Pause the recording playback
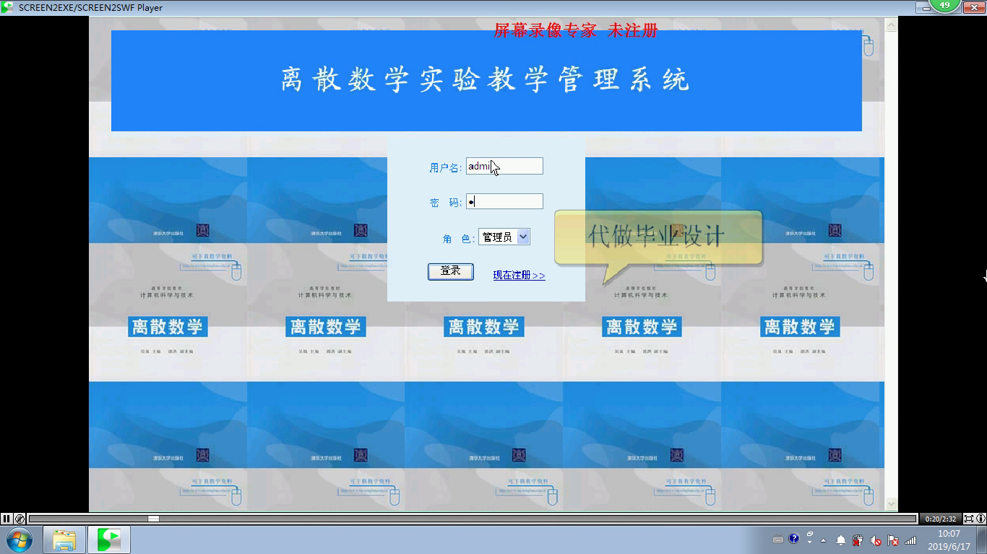Image resolution: width=987 pixels, height=554 pixels. click(7, 519)
